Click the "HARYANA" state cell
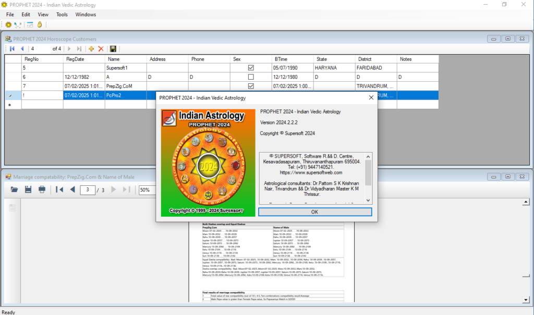Viewport: 534px width, 315px height. [334, 68]
